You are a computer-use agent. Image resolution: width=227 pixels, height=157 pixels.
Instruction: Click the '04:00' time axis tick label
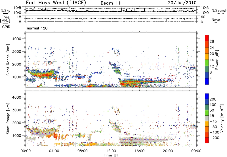click(54, 151)
